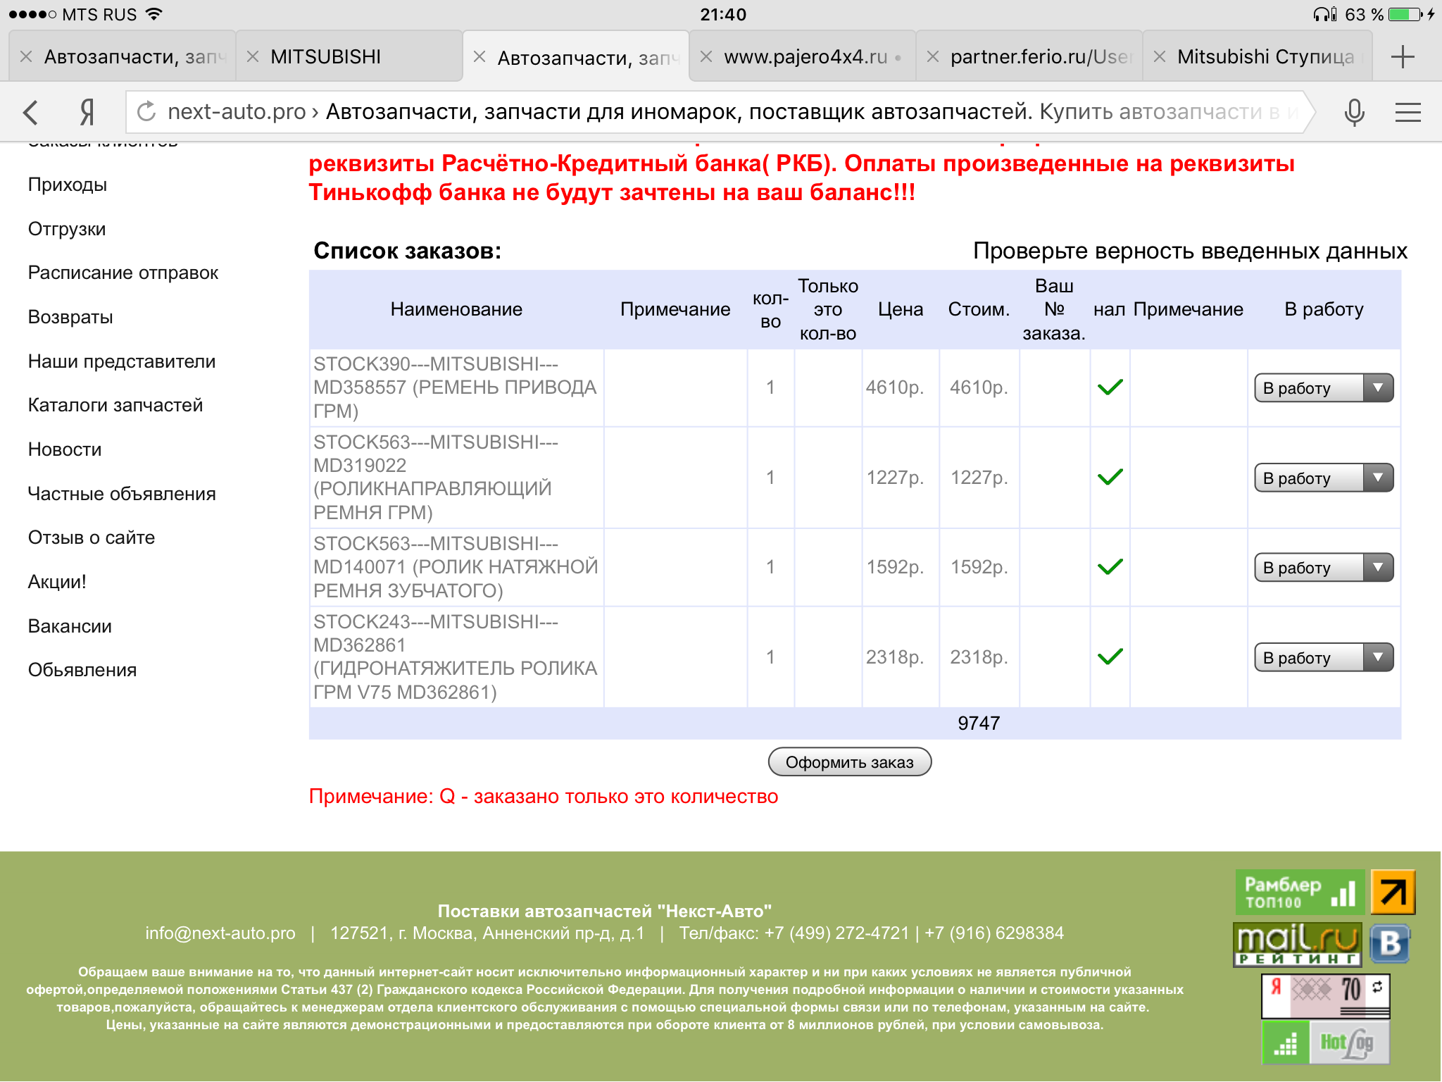The height and width of the screenshot is (1082, 1442).
Task: Click the VKontakte B icon
Action: point(1391,944)
